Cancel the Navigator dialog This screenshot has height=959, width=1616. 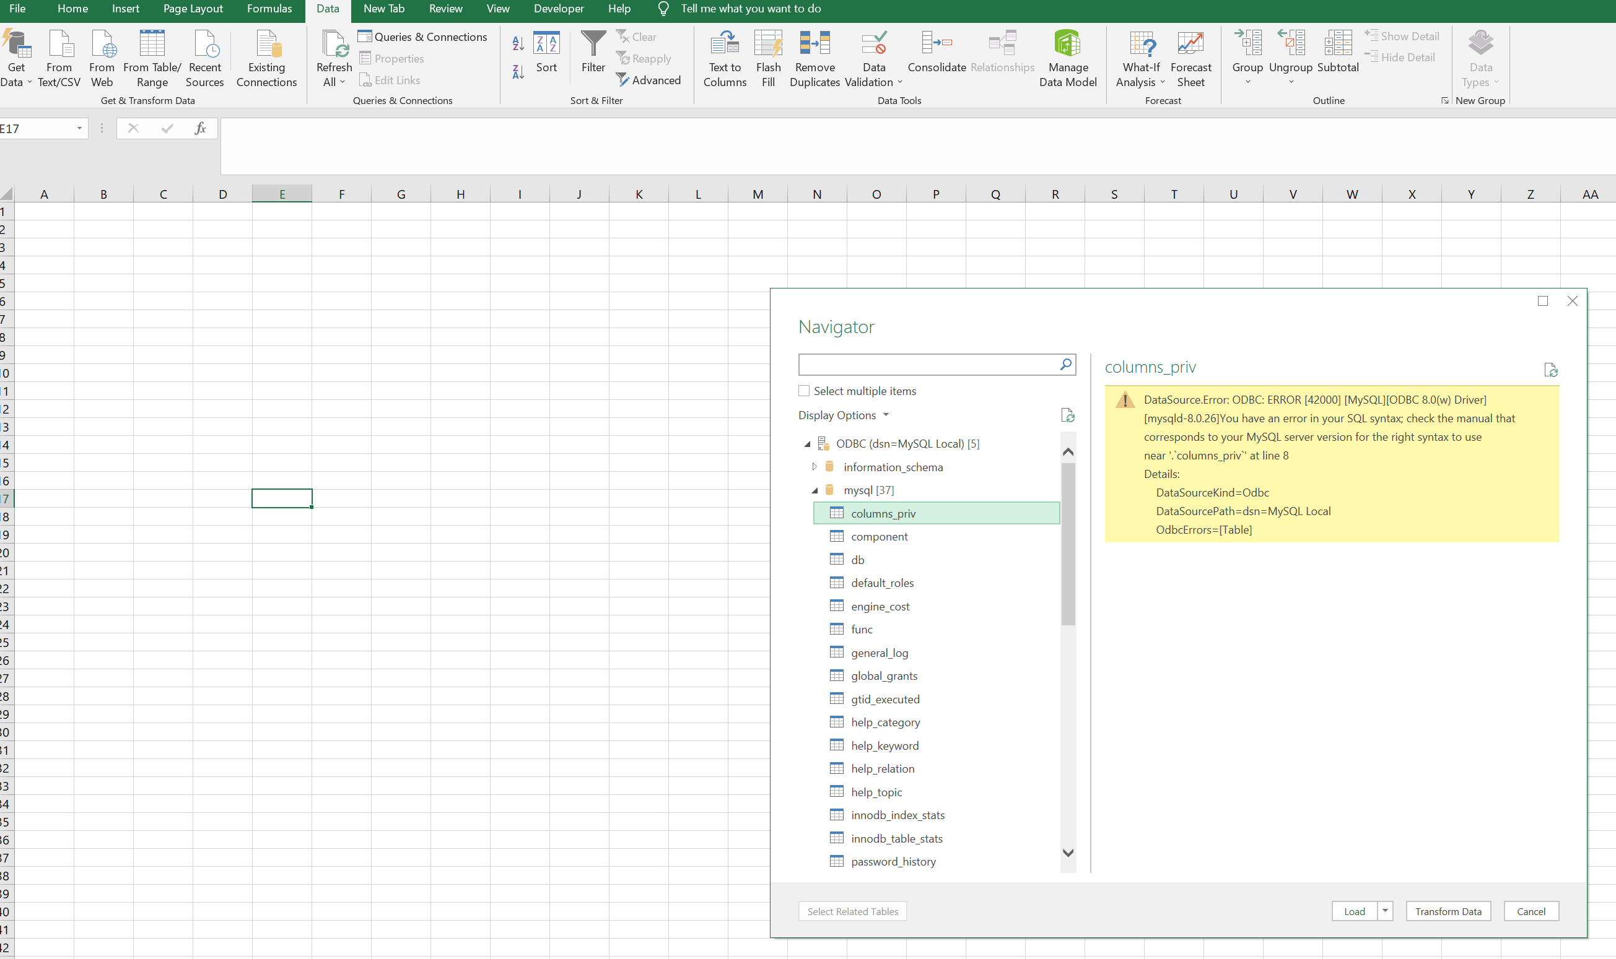[x=1531, y=911]
